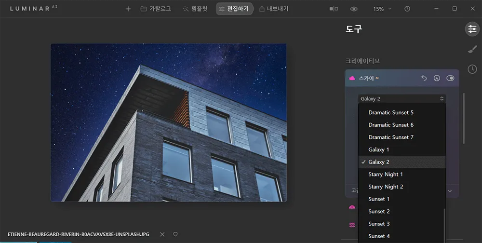
Task: Switch to the 템플릿 tab
Action: tap(195, 9)
